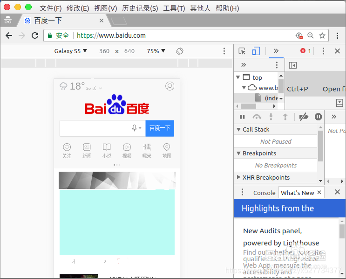Viewport: 346px width, 279px height.
Task: Open DevTools customize three-dot menu
Action: (323, 51)
